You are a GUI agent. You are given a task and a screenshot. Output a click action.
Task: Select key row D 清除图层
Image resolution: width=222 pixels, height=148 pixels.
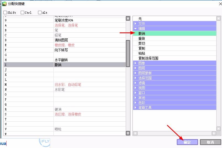65,40
